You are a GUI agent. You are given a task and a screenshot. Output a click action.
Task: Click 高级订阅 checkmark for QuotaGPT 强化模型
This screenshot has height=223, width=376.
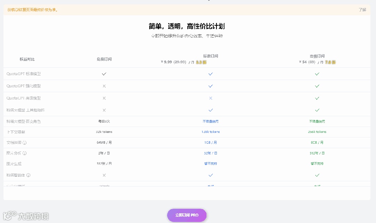[x=317, y=86]
